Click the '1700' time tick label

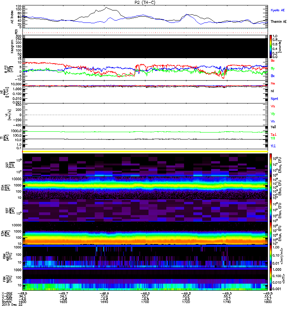145,302
